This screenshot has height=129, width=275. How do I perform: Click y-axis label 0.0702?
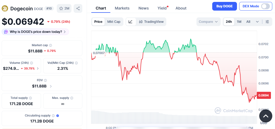click(264, 44)
